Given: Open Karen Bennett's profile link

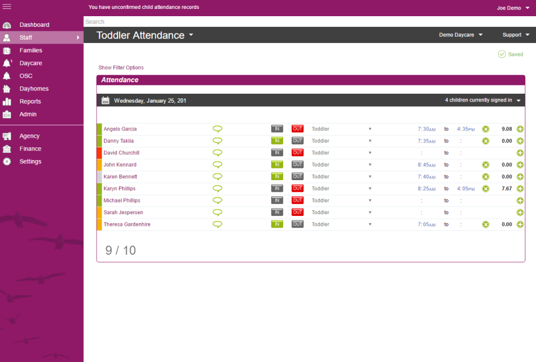Looking at the screenshot, I should coord(121,177).
